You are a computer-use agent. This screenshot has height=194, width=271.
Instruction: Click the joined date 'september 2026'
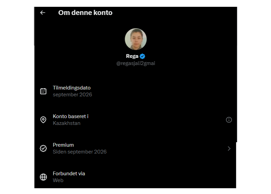point(72,95)
